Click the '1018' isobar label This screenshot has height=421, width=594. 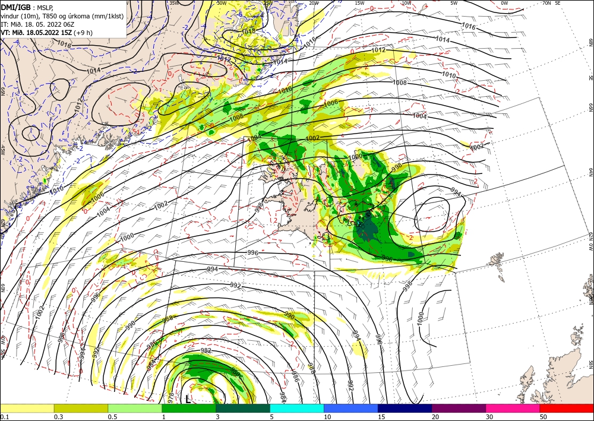click(x=248, y=31)
